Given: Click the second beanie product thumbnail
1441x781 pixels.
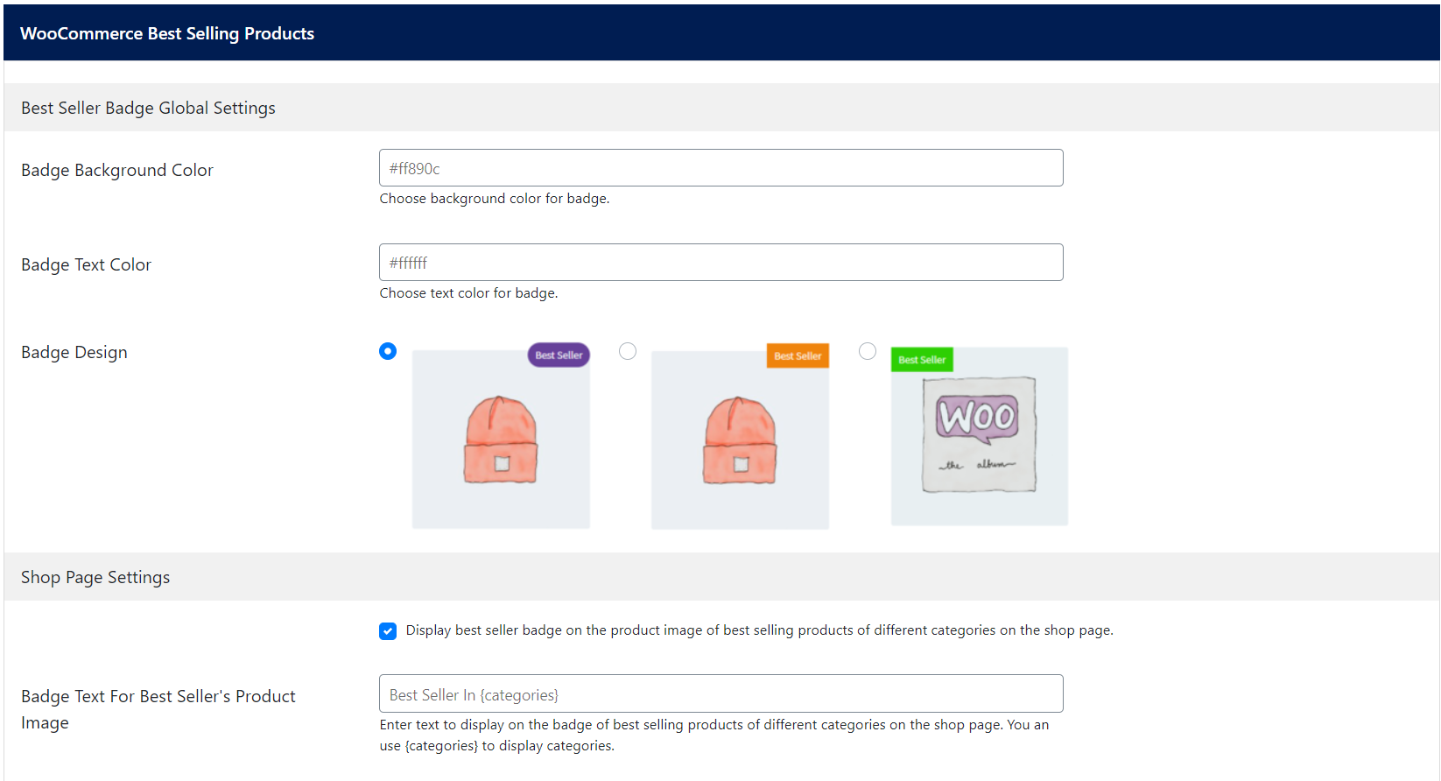Looking at the screenshot, I should click(x=740, y=440).
